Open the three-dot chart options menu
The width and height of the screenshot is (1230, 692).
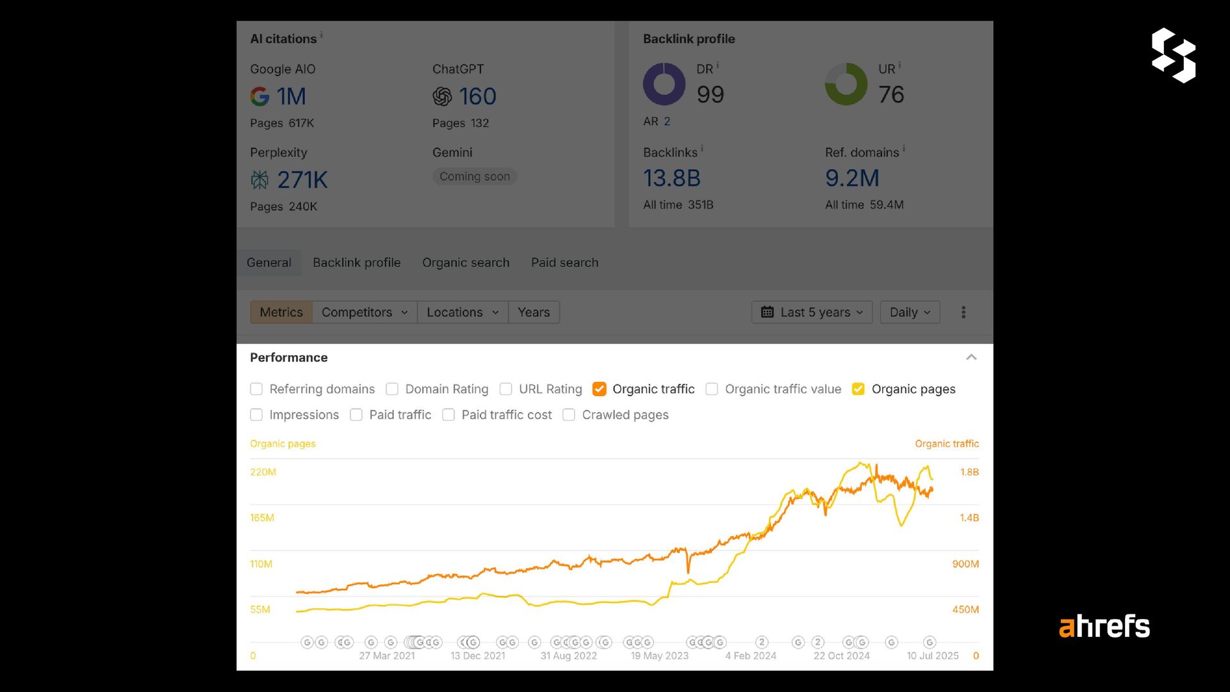click(963, 312)
